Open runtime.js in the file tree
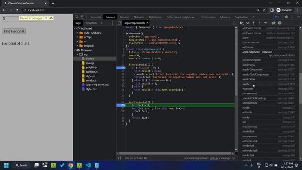 click(92, 72)
